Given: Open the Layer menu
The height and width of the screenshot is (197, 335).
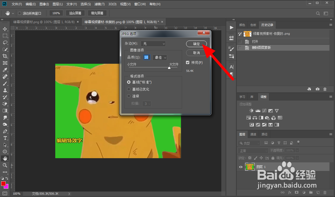Looking at the screenshot, I should (58, 4).
